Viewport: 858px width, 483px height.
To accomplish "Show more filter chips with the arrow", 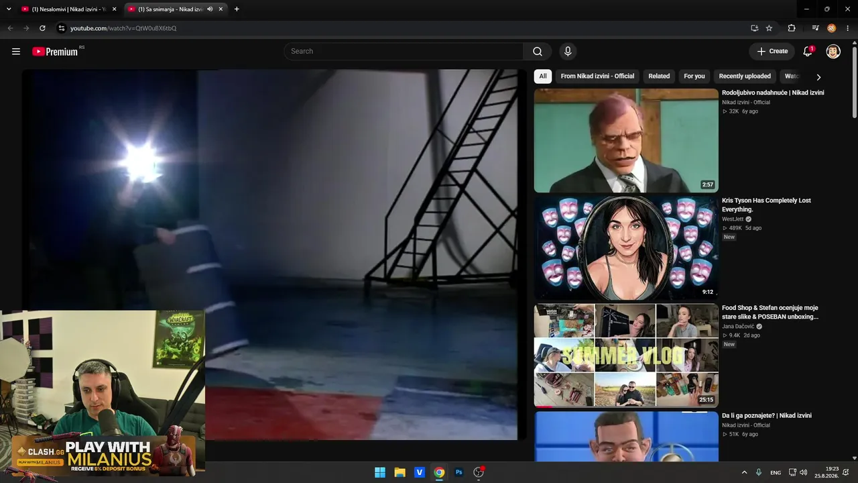I will click(x=818, y=77).
